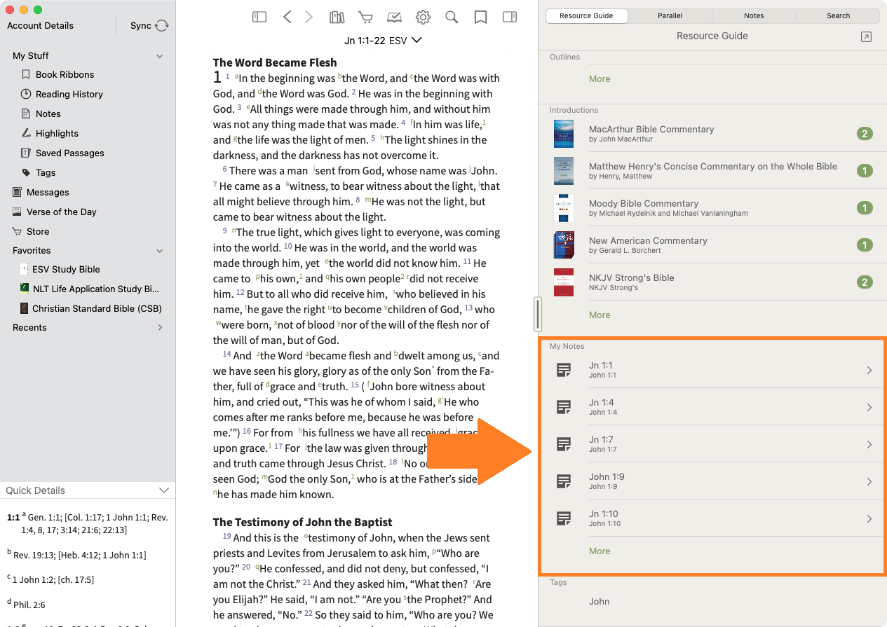Pop out the Resource Guide window
This screenshot has height=627, width=887.
click(866, 36)
